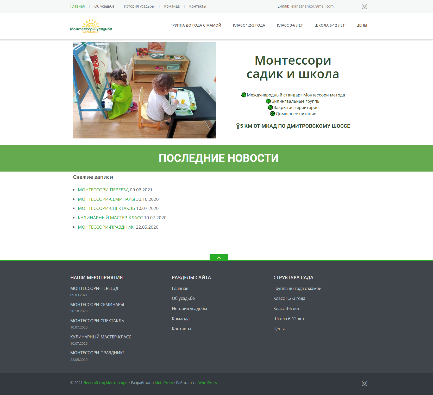This screenshot has height=395, width=433.
Task: Click Команда in footer sections
Action: [x=181, y=319]
